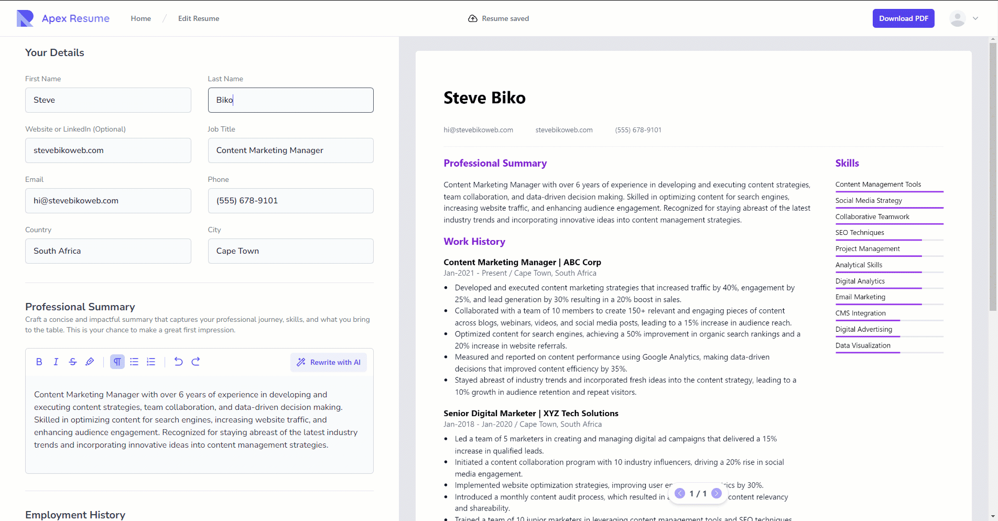The height and width of the screenshot is (521, 998).
Task: Rewrite the summary with AI
Action: 329,362
